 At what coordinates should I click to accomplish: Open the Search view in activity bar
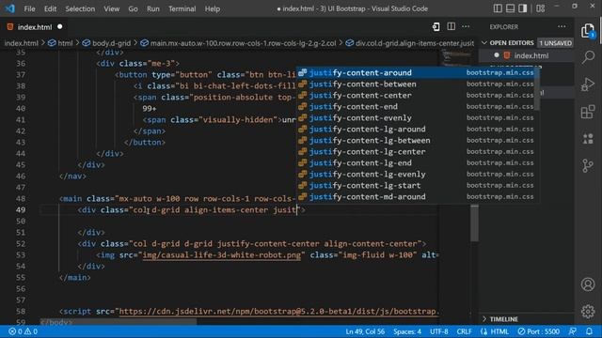pyautogui.click(x=588, y=57)
